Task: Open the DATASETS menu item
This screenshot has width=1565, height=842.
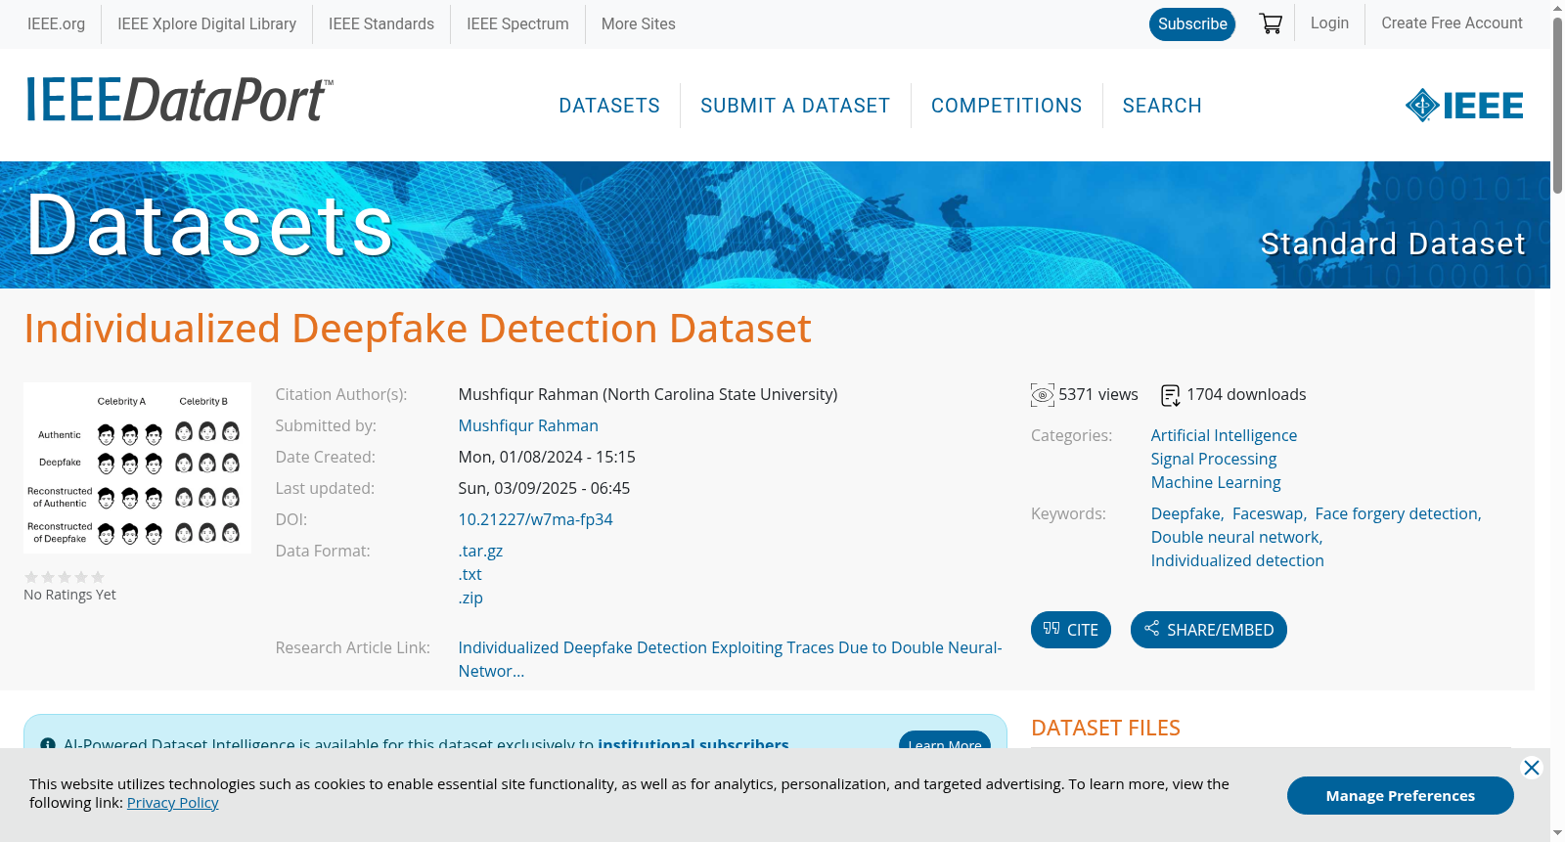Action: [609, 106]
